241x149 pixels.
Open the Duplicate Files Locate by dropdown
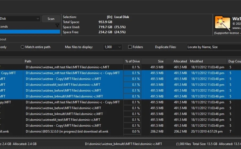click(214, 47)
